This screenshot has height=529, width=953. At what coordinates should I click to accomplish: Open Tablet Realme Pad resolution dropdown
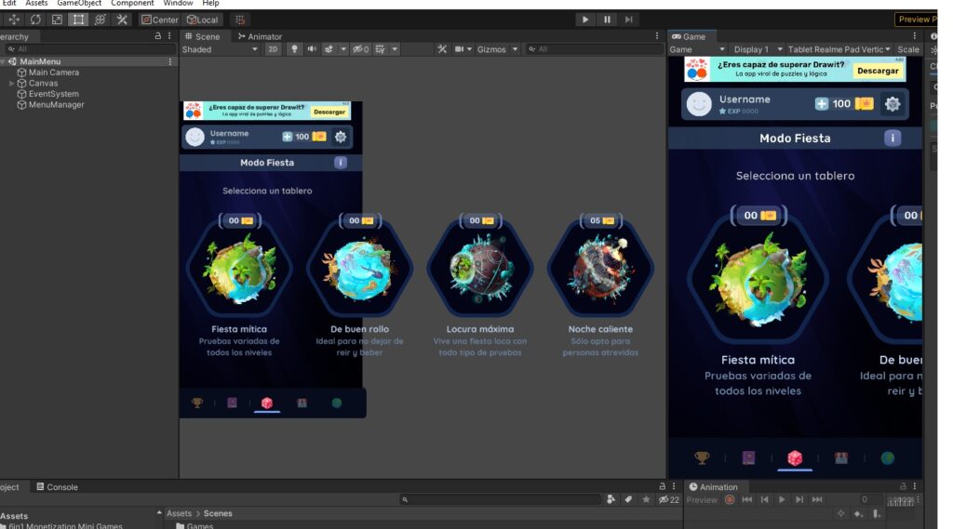[839, 49]
